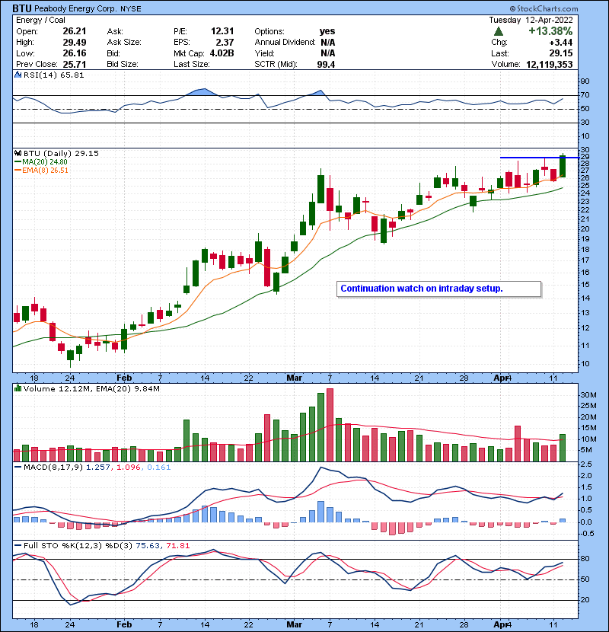Click the Energy / Coal sector label
Viewport: 609px width, 632px height.
[40, 20]
